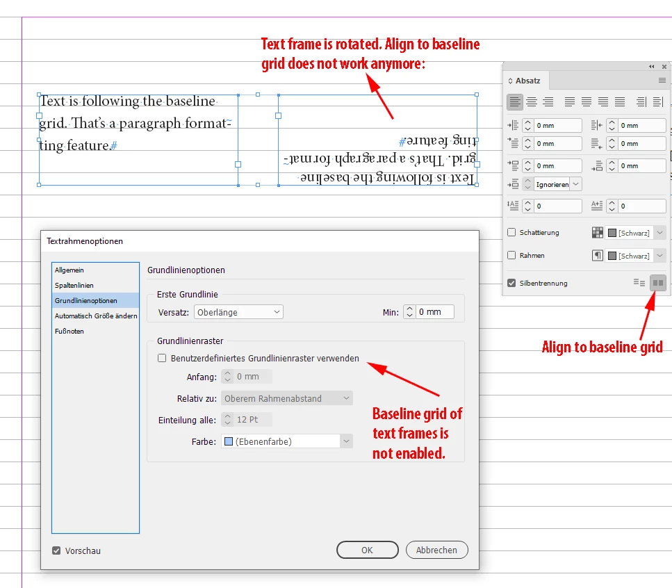672x588 pixels.
Task: Choose justify with last line right
Action: pyautogui.click(x=603, y=102)
